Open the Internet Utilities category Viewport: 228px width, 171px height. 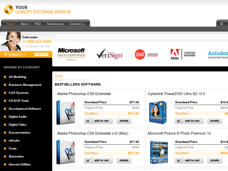pyautogui.click(x=20, y=164)
